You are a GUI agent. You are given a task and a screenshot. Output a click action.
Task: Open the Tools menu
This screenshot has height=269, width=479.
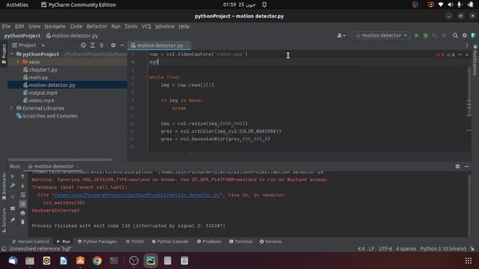131,26
